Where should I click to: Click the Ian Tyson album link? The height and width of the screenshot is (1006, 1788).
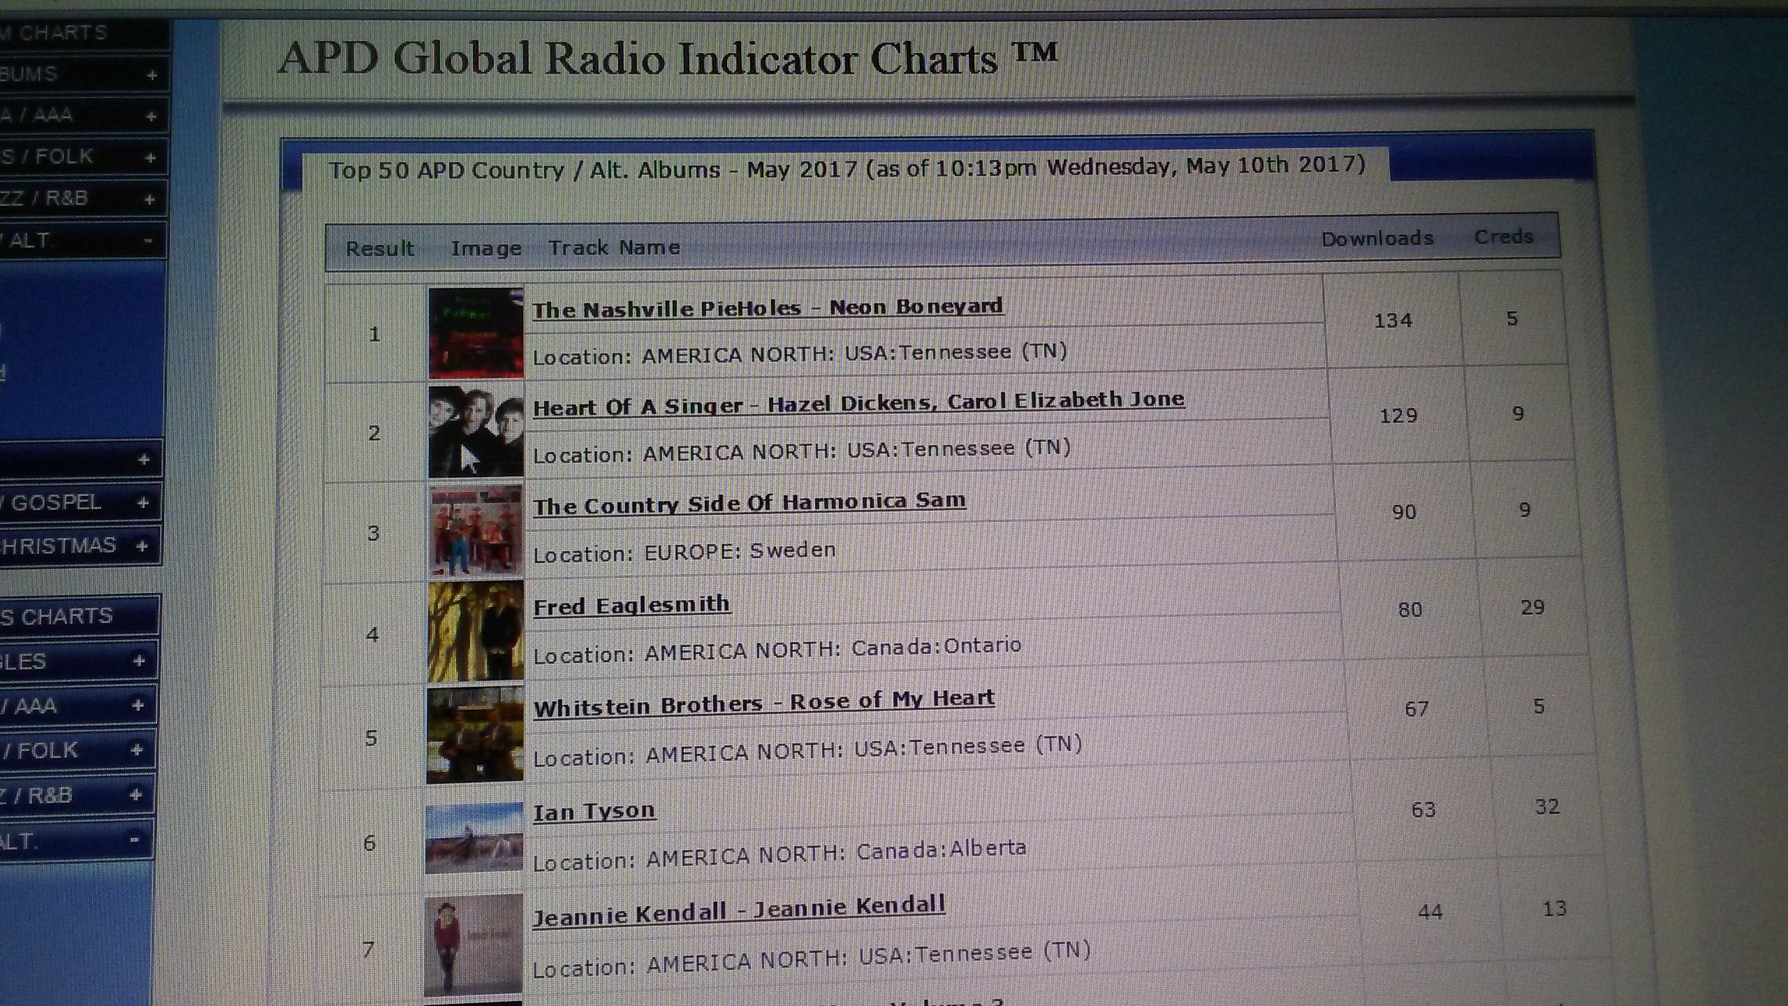coord(594,811)
